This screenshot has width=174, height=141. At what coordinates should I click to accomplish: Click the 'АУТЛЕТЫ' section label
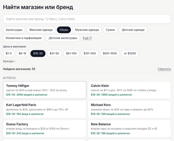(x=9, y=78)
